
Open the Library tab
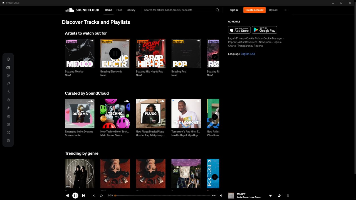131,10
